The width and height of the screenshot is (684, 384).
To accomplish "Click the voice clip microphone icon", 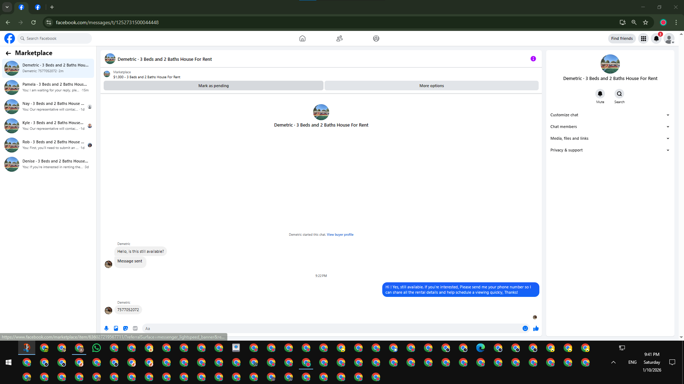I will (x=106, y=328).
